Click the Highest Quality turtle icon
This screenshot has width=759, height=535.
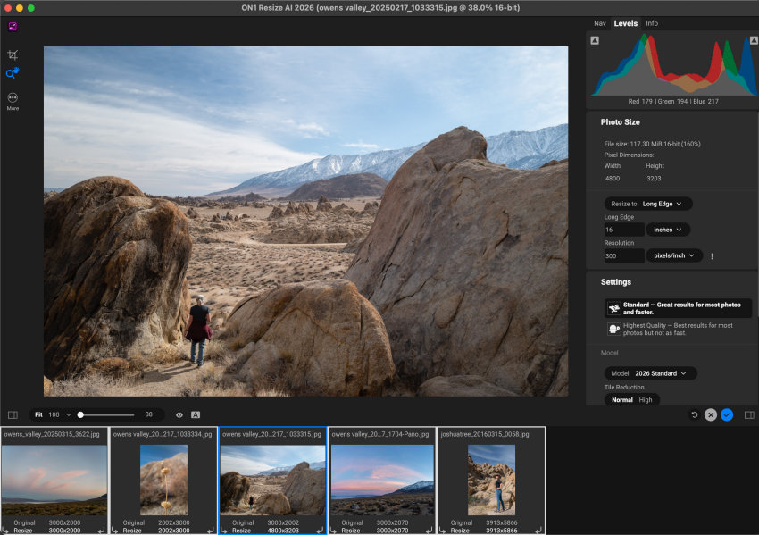click(613, 330)
